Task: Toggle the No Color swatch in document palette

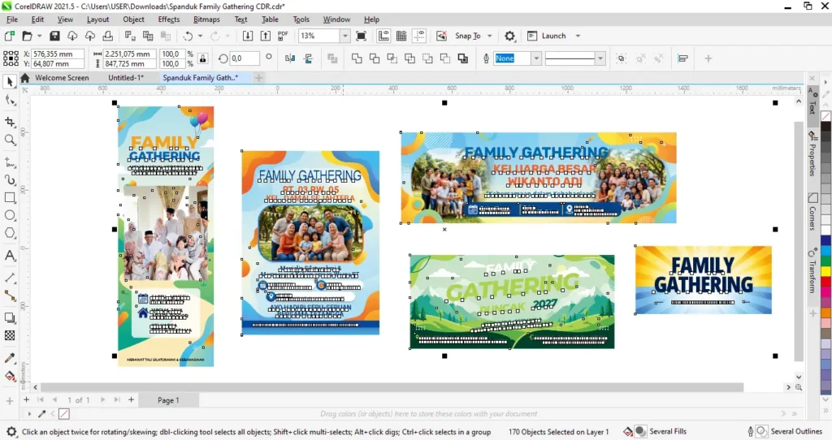Action: [63, 413]
